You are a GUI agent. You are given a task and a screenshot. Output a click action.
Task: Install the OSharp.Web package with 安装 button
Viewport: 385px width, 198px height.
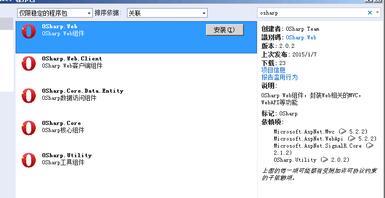click(225, 30)
